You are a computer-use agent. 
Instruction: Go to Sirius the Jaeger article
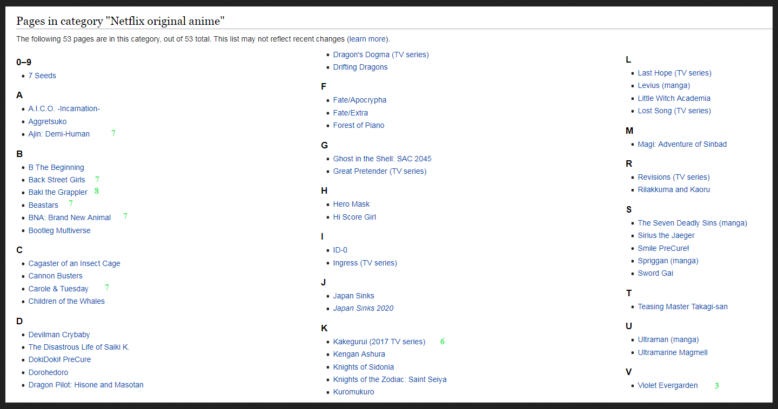click(666, 235)
